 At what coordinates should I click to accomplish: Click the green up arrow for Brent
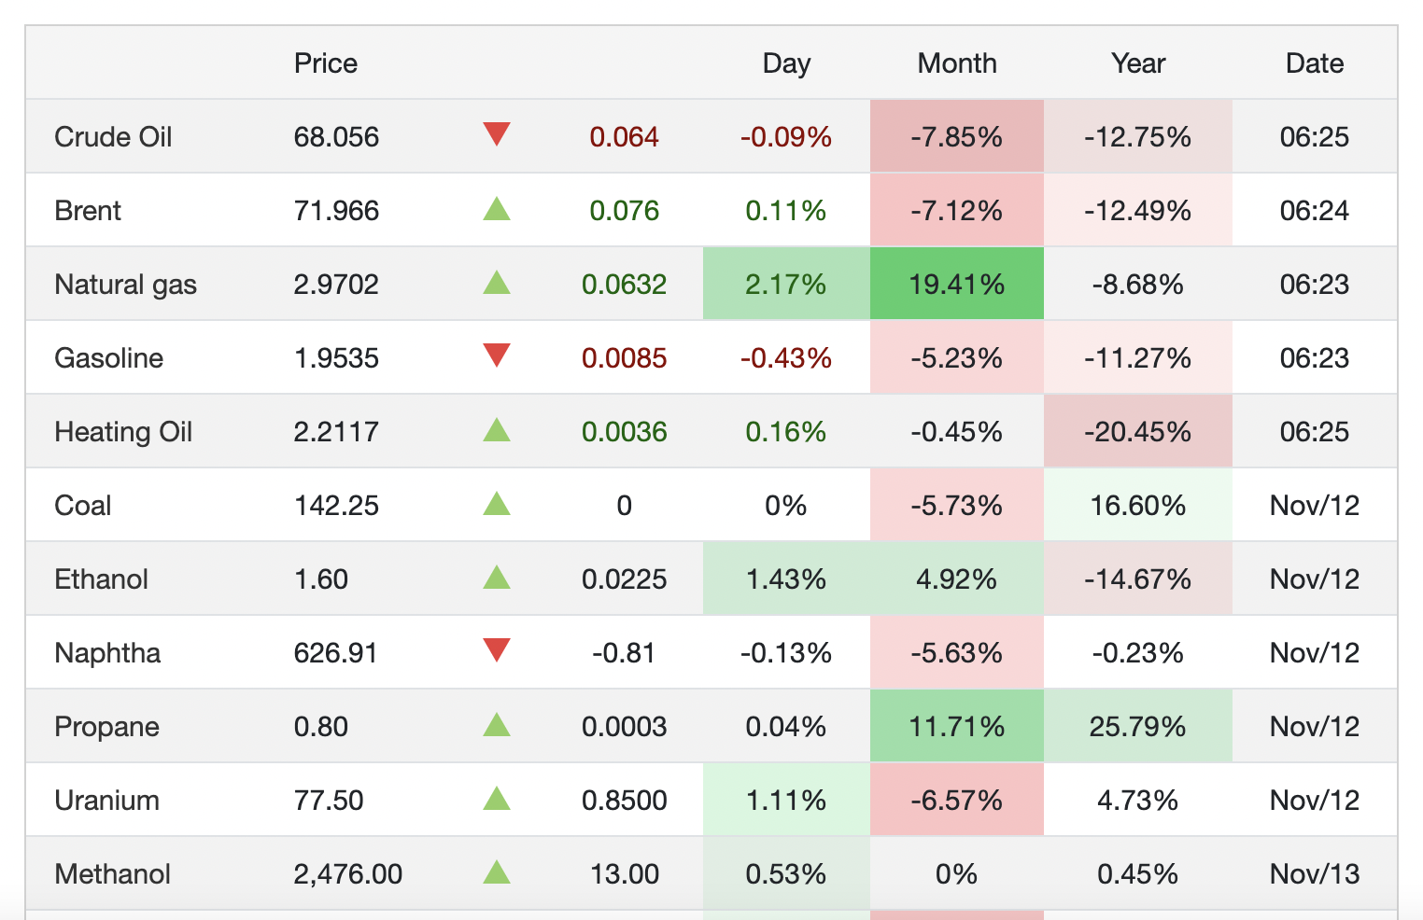[x=497, y=208]
